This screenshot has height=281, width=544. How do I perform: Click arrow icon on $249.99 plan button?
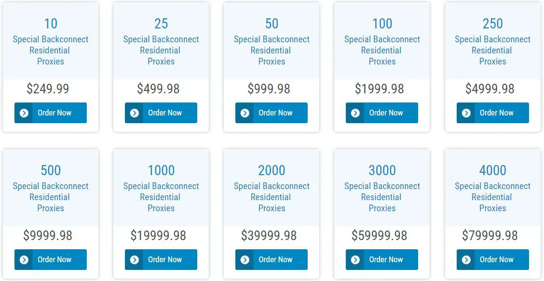coord(24,113)
